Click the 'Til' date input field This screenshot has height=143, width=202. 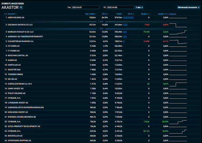[120, 7]
